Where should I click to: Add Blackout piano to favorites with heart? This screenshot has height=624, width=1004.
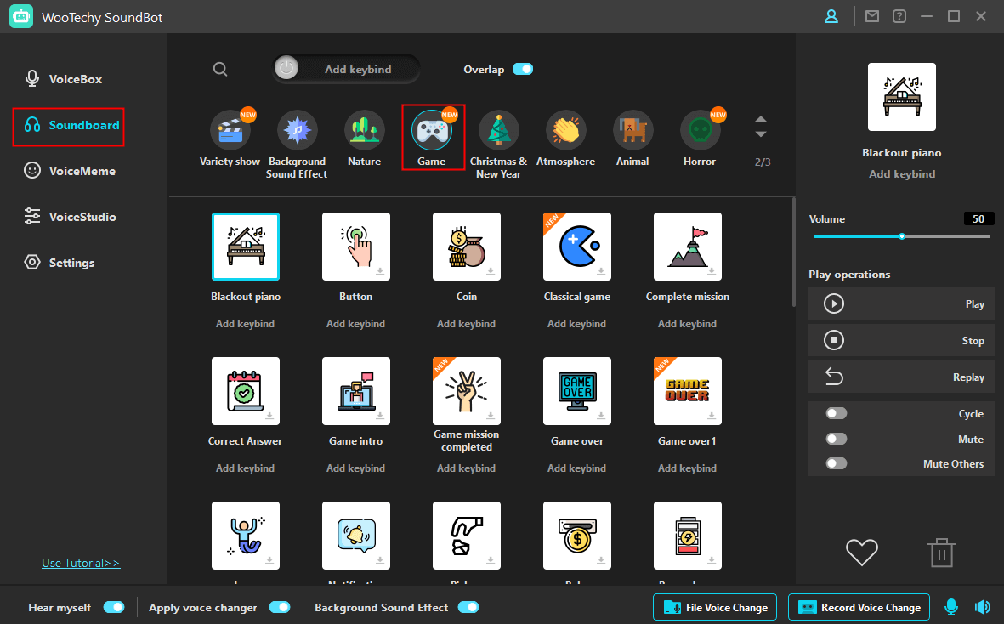[861, 553]
